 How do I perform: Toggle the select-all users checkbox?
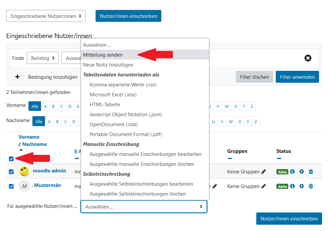(11, 159)
